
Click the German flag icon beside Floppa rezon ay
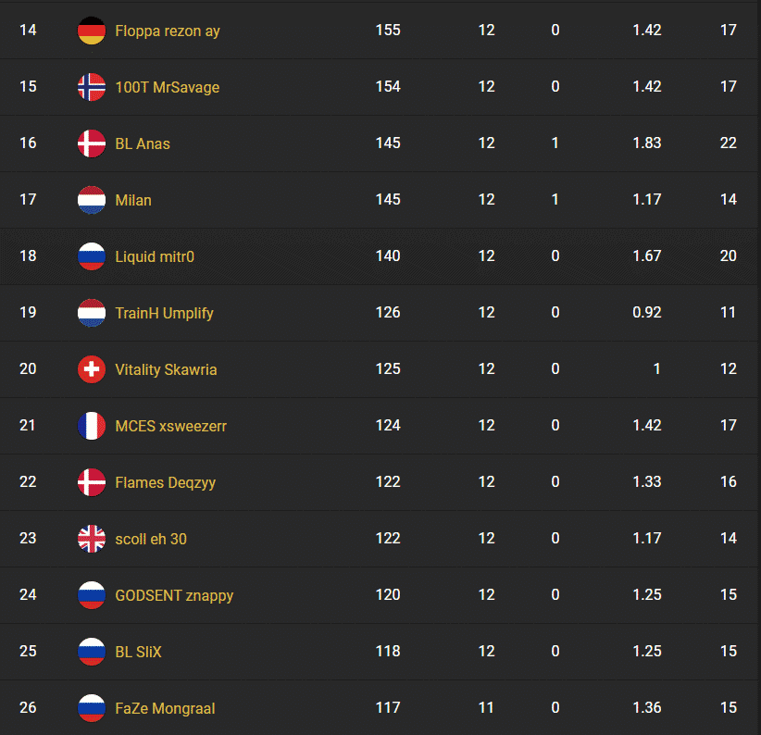[x=92, y=31]
